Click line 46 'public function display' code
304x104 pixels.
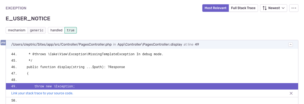(76, 67)
